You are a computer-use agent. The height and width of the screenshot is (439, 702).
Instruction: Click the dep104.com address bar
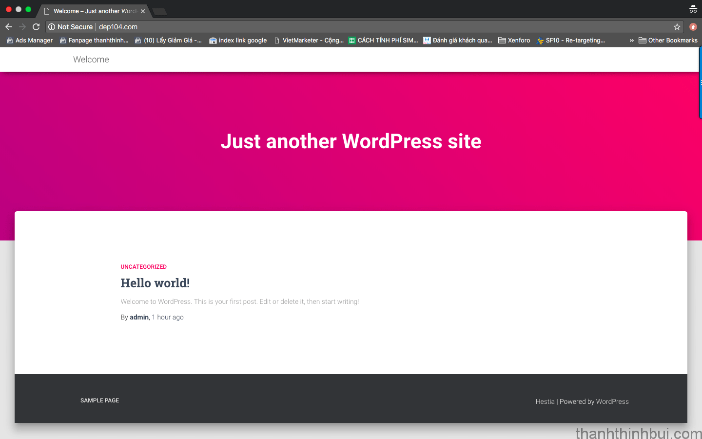(366, 27)
